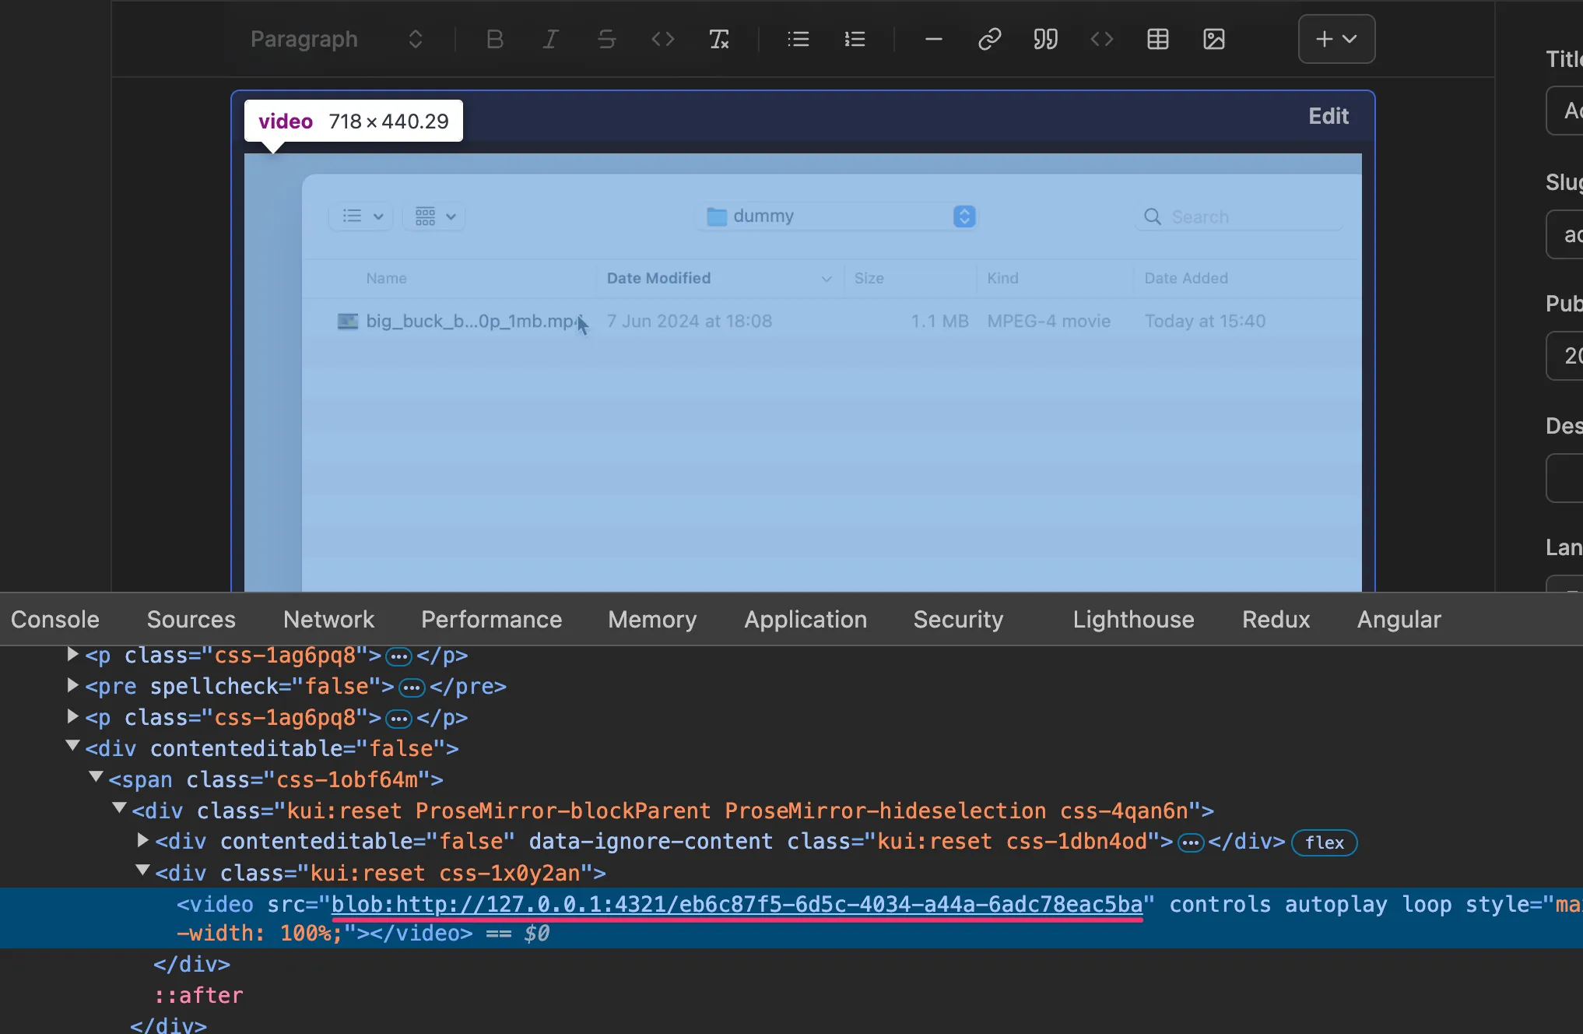Image resolution: width=1583 pixels, height=1034 pixels.
Task: Expand the css-1dbn4od div node
Action: 142,840
